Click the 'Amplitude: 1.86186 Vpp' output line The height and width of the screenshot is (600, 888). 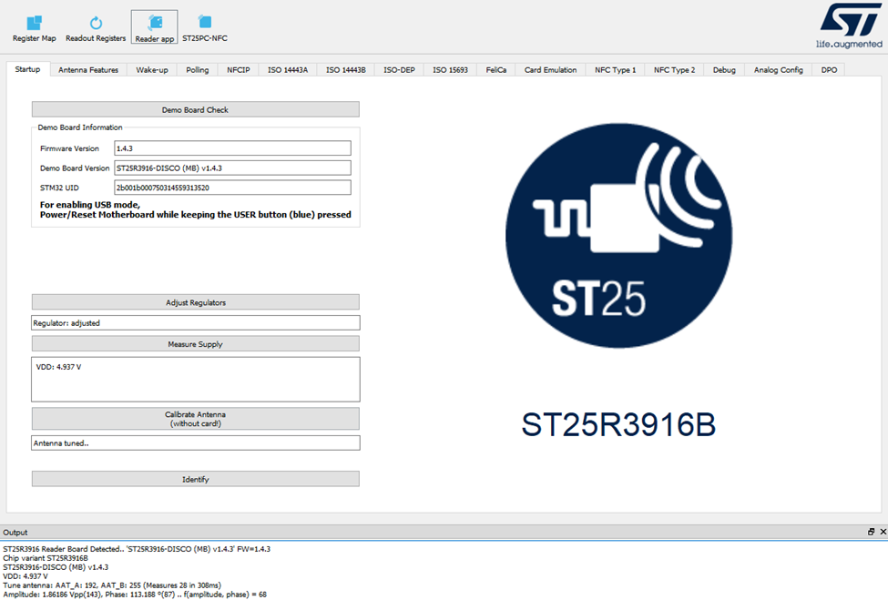(135, 595)
